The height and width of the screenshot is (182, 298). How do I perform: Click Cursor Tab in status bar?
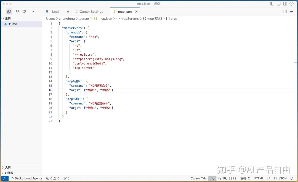tap(198, 178)
